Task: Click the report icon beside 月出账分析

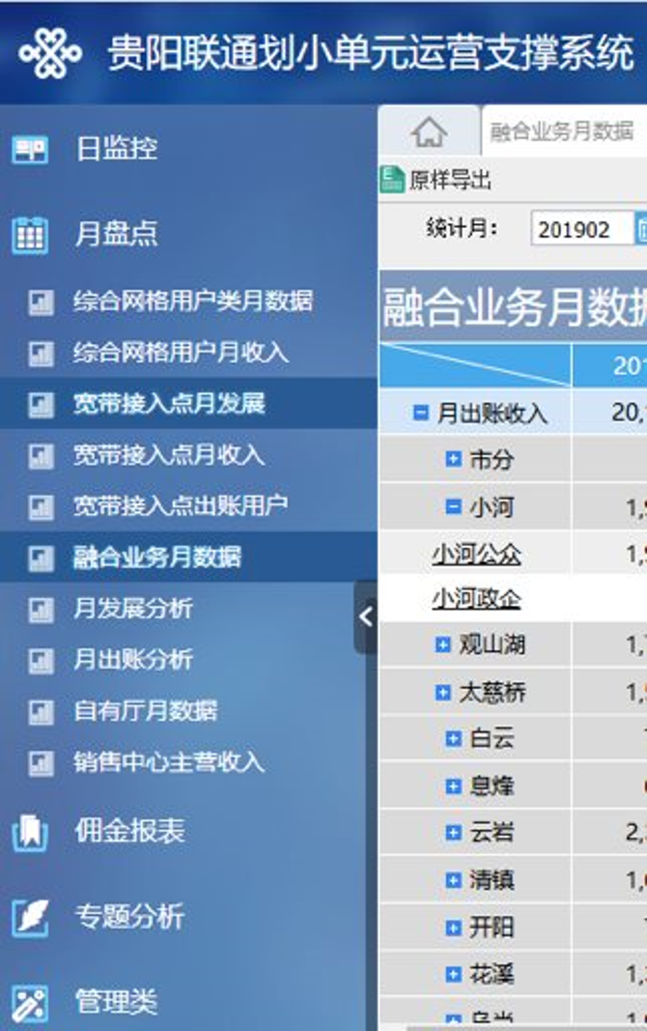Action: click(41, 661)
